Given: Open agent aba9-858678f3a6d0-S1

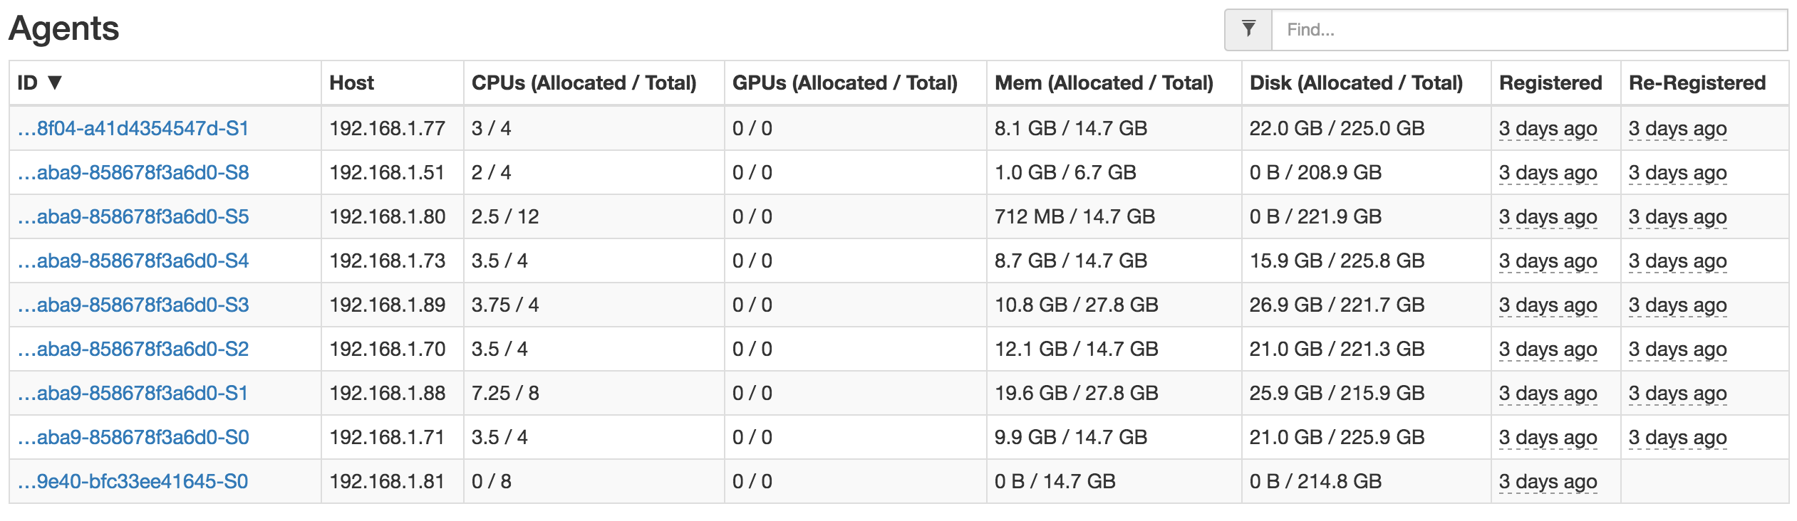Looking at the screenshot, I should click(x=133, y=394).
